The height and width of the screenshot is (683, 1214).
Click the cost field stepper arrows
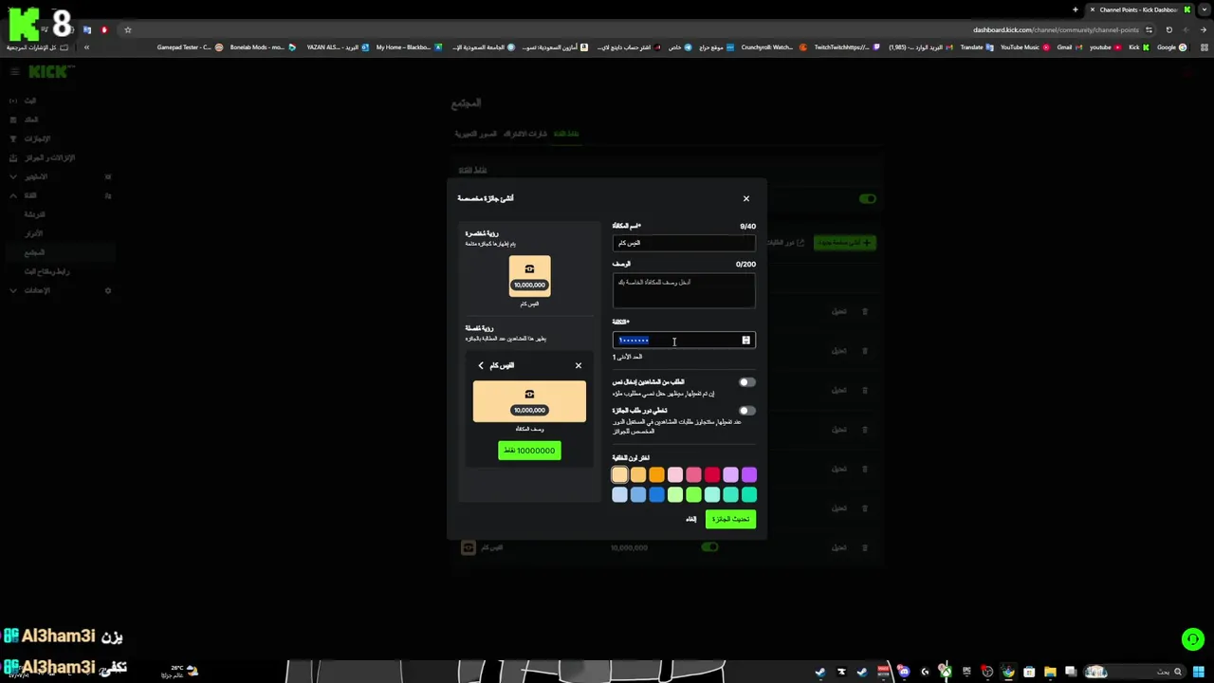point(745,340)
